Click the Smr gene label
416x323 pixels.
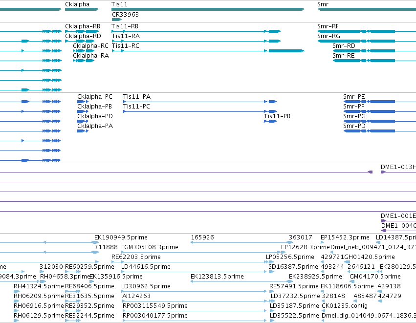point(323,4)
